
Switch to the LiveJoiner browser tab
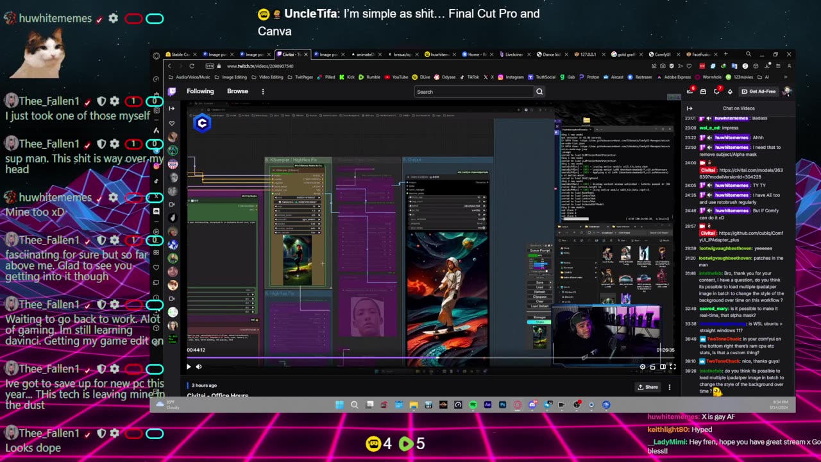(x=514, y=55)
